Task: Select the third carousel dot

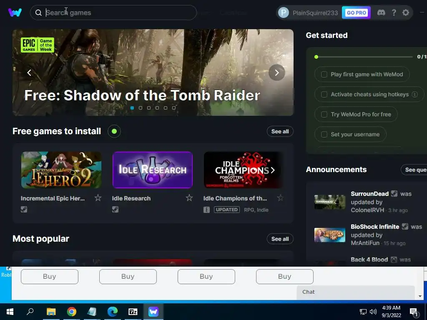Action: [x=149, y=108]
